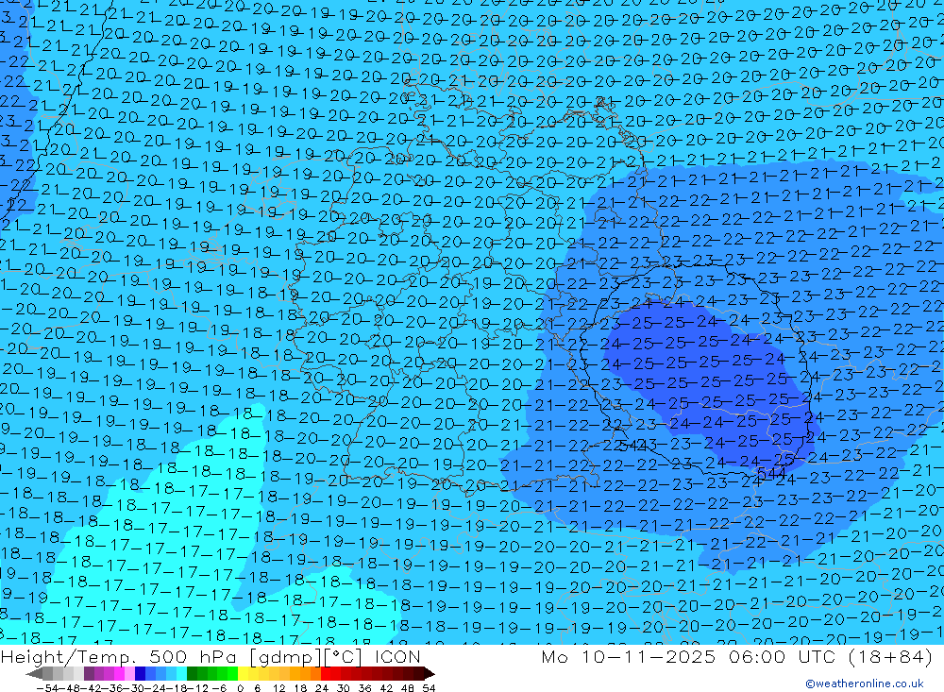Select the purple swatch at -42
The image size is (944, 692).
tap(98, 674)
